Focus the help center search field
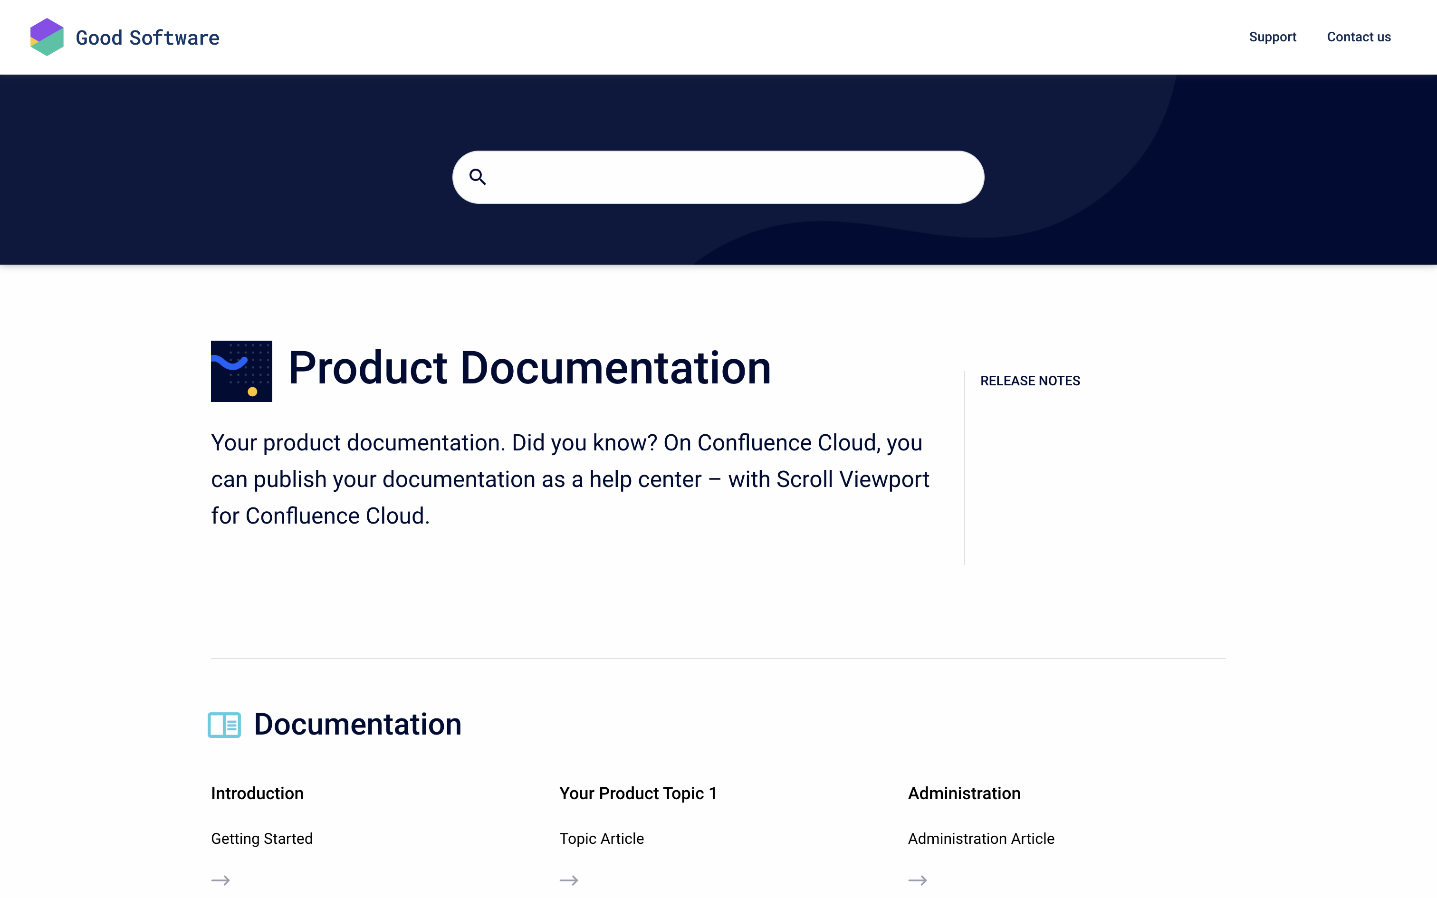 pos(730,177)
